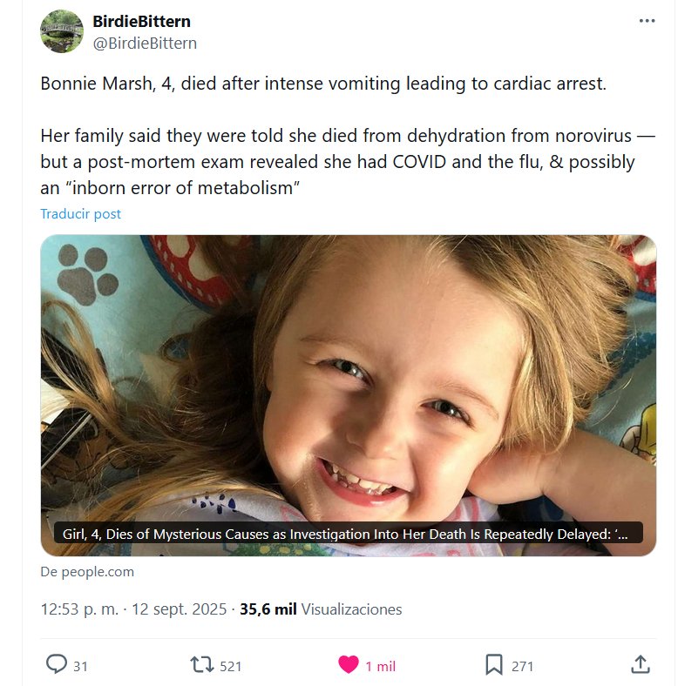The width and height of the screenshot is (678, 686).
Task: Toggle the bookmark icon
Action: 493,665
